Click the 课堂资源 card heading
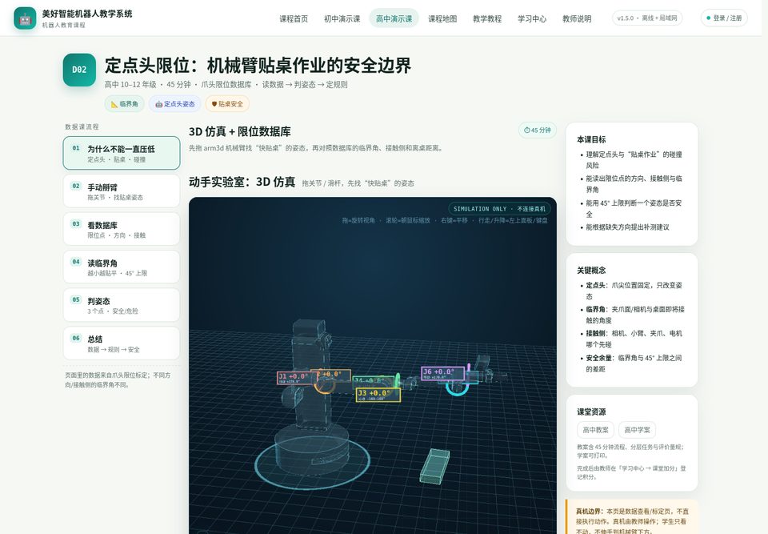768x534 pixels. coord(591,412)
